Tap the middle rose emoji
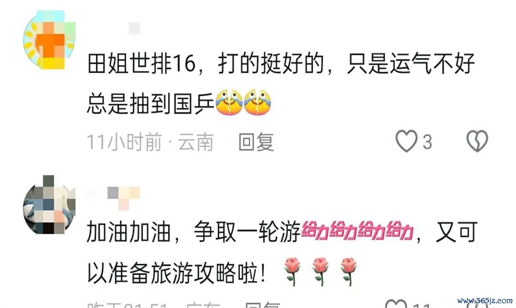Image resolution: width=516 pixels, height=308 pixels. pyautogui.click(x=320, y=272)
